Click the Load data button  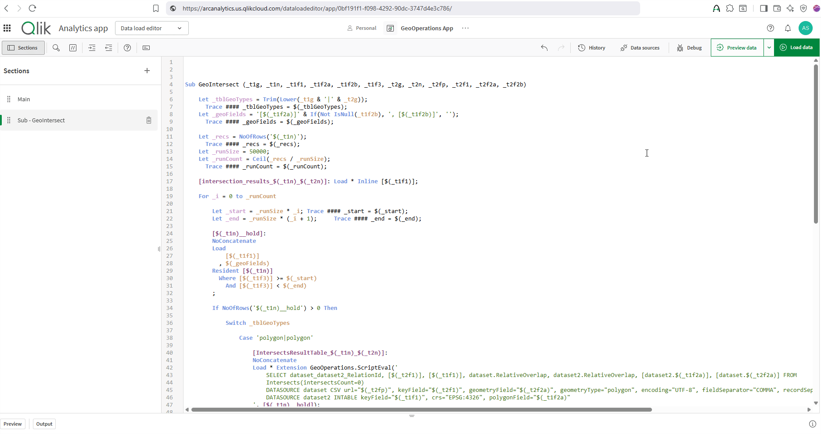point(796,48)
